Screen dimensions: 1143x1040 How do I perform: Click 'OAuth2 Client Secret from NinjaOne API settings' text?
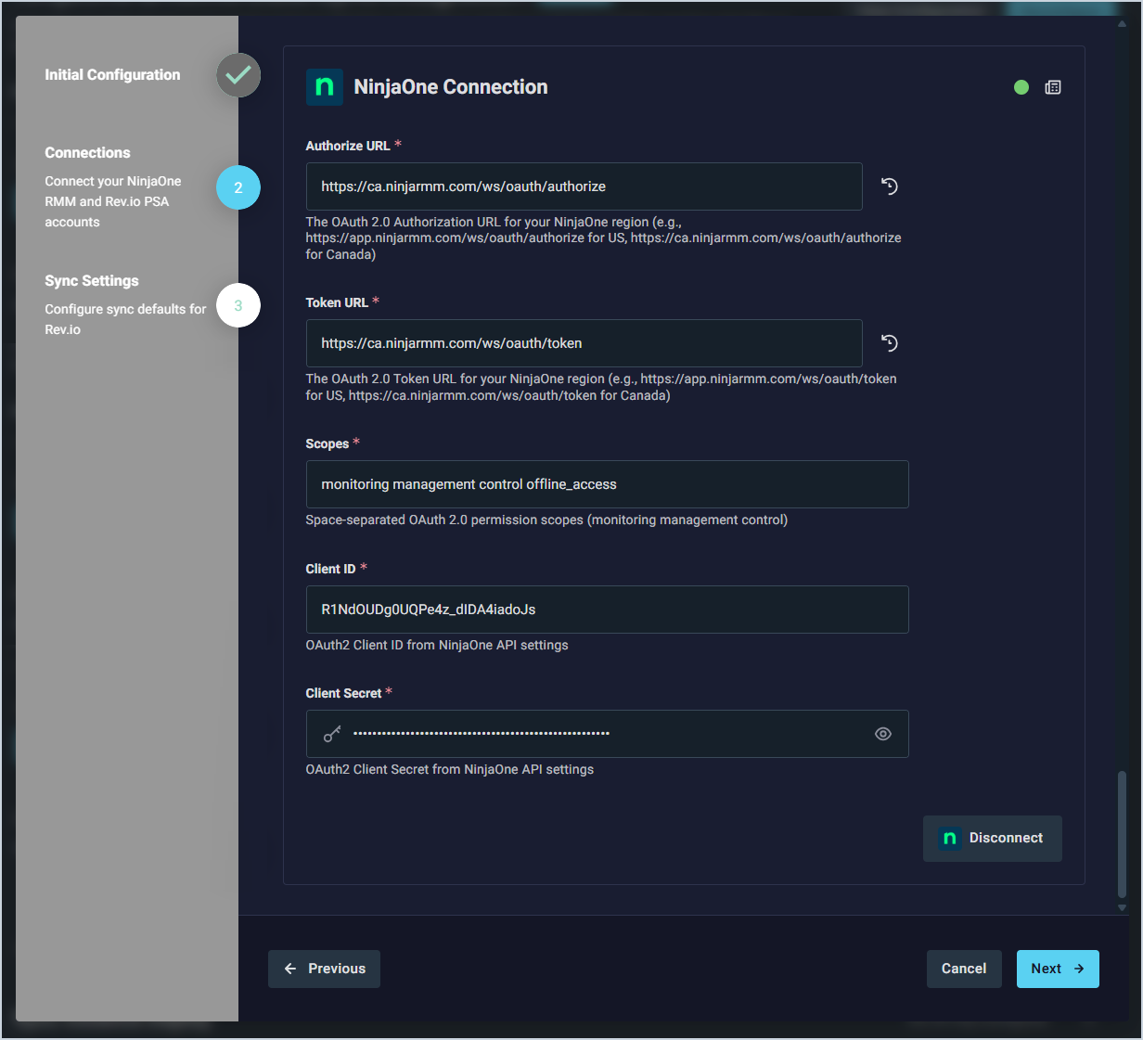tap(450, 769)
